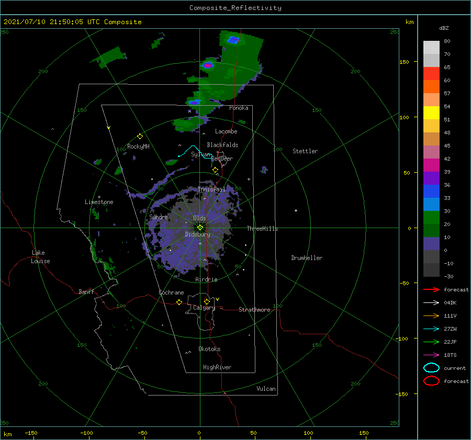Click the red forecast arrow in legend
The image size is (471, 440).
431,289
